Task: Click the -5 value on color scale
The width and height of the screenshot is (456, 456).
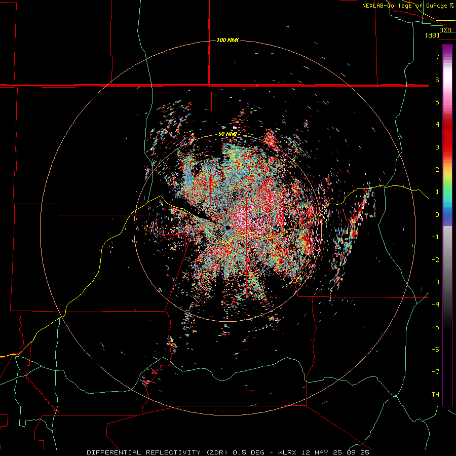Action: [435, 327]
